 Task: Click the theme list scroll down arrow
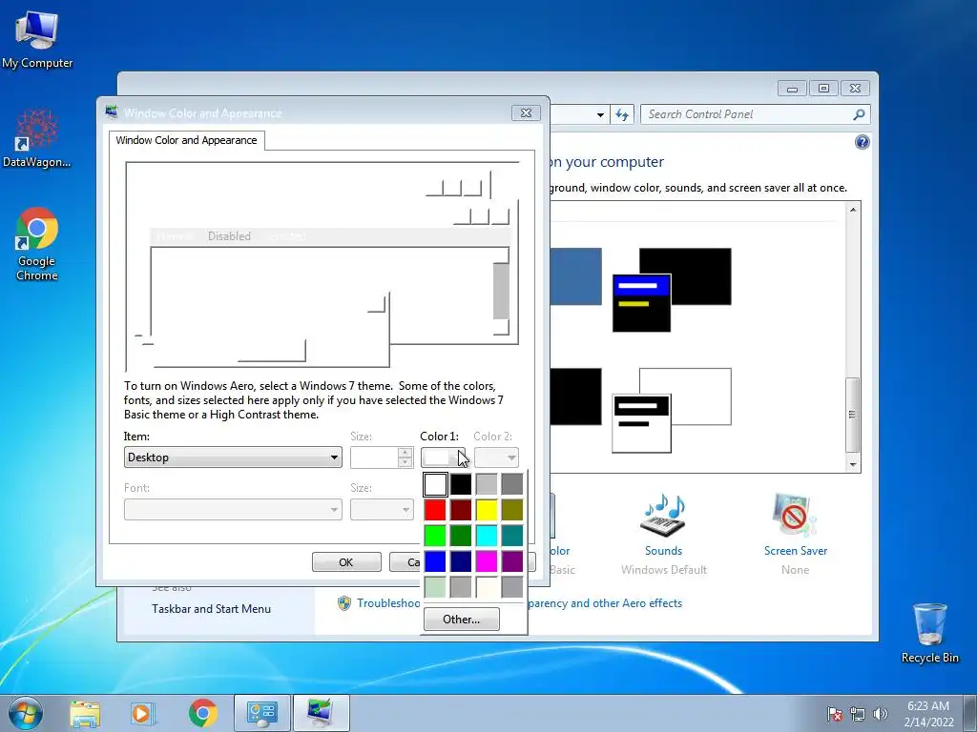click(x=853, y=465)
